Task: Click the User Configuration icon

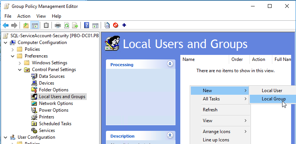Action: pyautogui.click(x=13, y=137)
